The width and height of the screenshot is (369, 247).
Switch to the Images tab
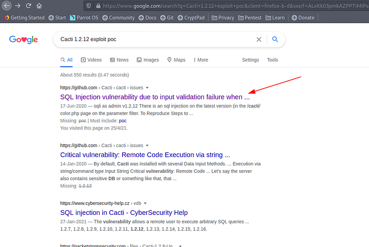coord(148,60)
